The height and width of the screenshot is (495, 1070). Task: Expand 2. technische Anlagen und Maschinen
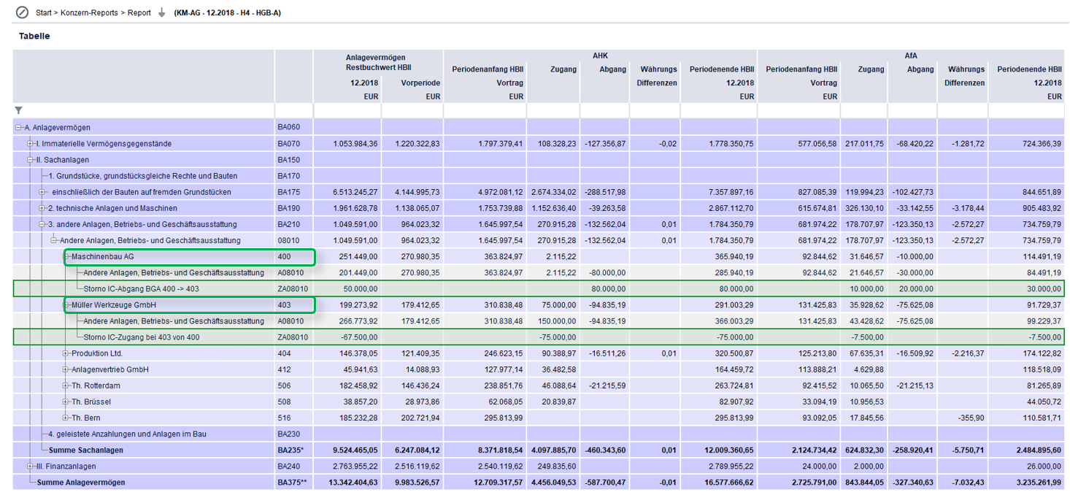coord(42,208)
